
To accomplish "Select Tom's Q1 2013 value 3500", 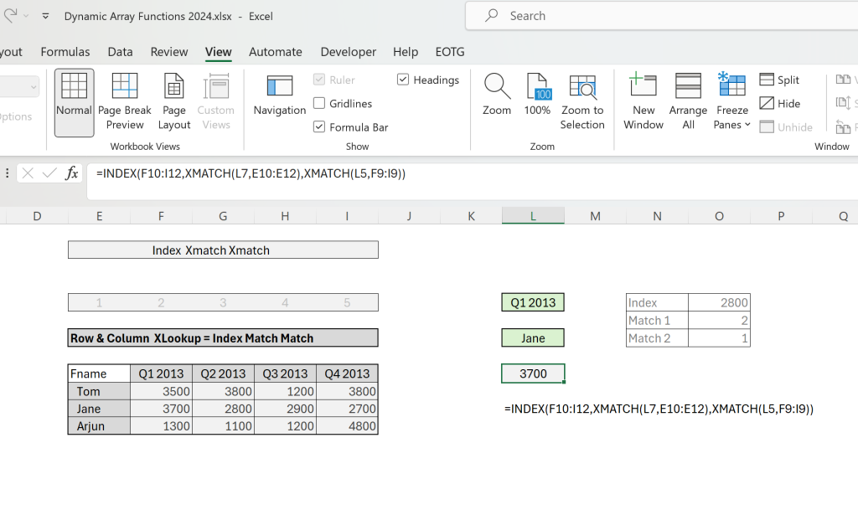I will click(161, 391).
